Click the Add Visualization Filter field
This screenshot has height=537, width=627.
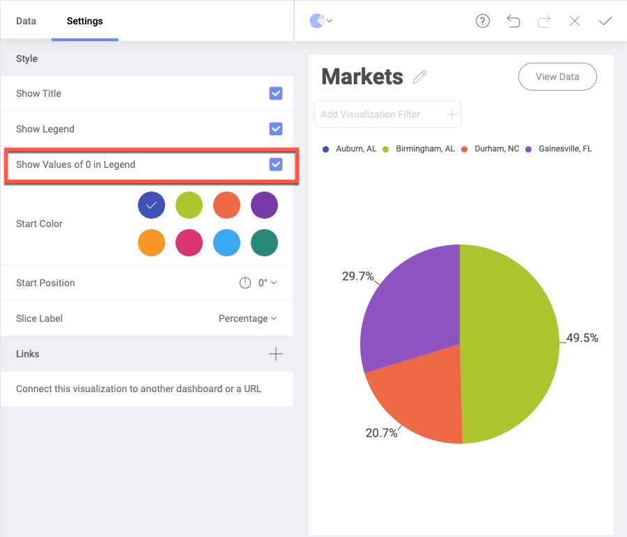point(387,114)
